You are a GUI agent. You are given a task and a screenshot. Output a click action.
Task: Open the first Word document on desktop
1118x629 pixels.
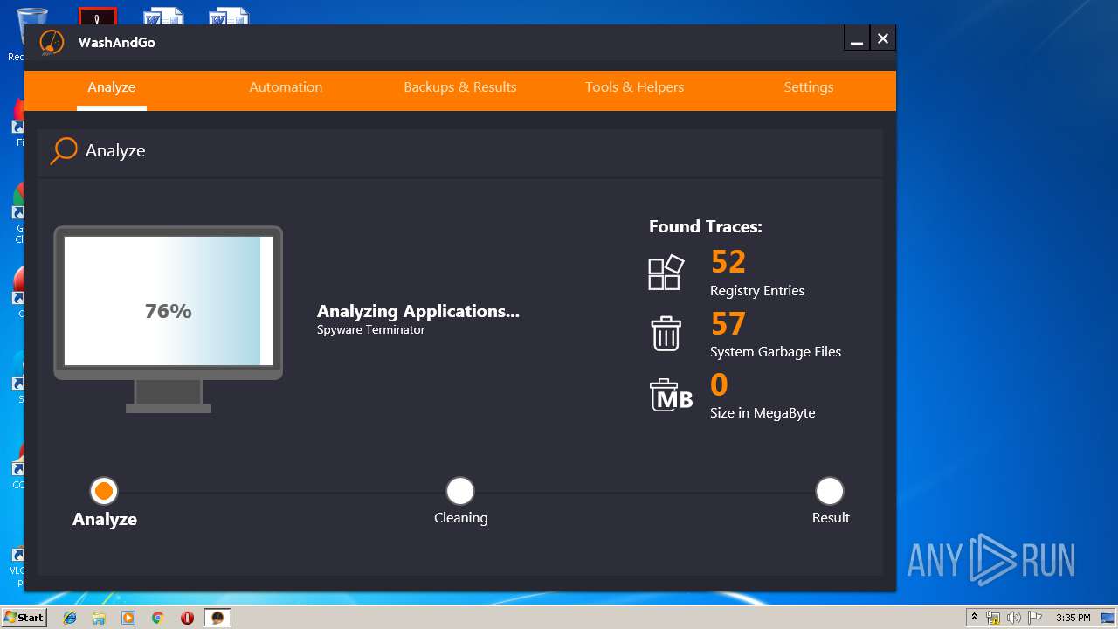(163, 16)
